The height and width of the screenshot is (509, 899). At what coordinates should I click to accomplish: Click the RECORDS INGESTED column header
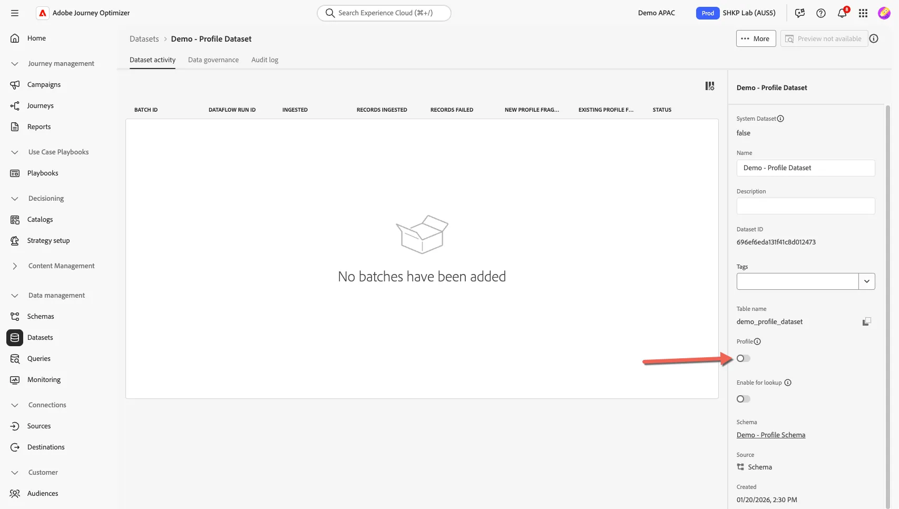click(x=382, y=110)
